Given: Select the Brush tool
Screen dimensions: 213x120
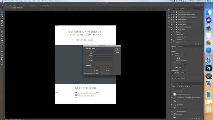Looking at the screenshot, I should tap(2, 27).
